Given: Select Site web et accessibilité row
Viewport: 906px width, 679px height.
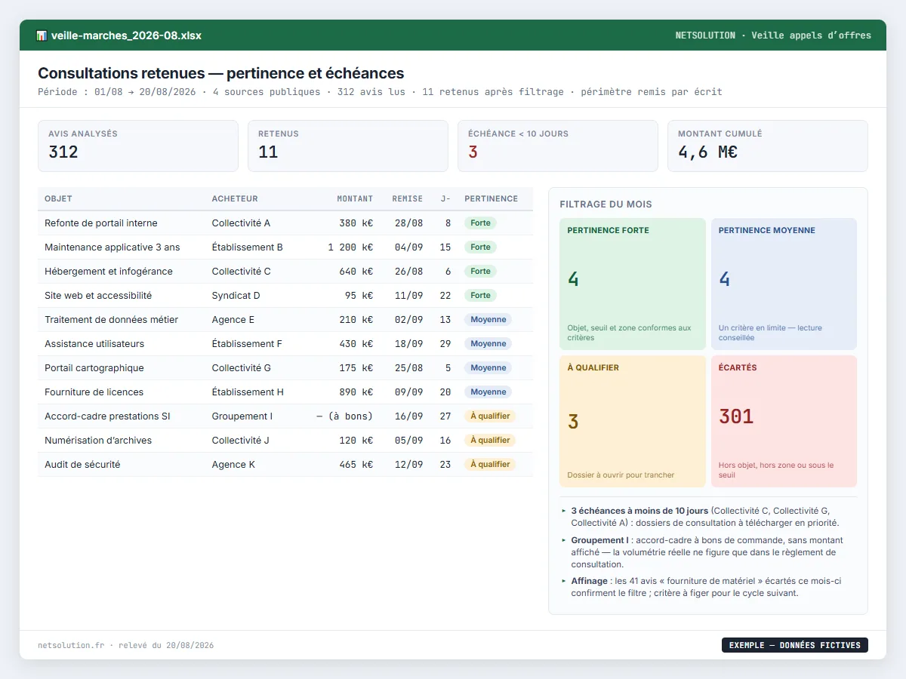Looking at the screenshot, I should (x=285, y=296).
